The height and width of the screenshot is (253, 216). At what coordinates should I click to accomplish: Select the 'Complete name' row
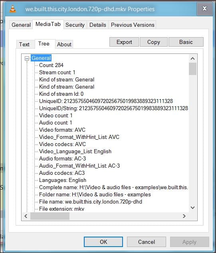click(x=113, y=187)
